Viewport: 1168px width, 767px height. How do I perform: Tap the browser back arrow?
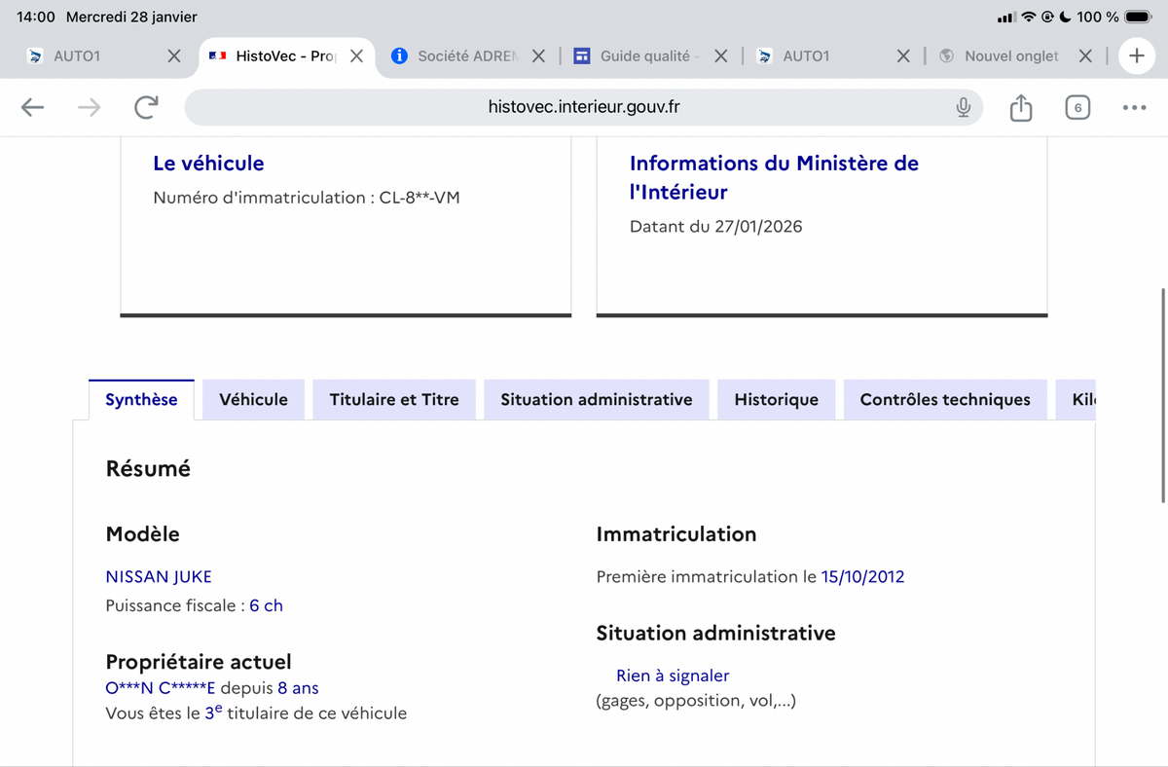pos(33,107)
